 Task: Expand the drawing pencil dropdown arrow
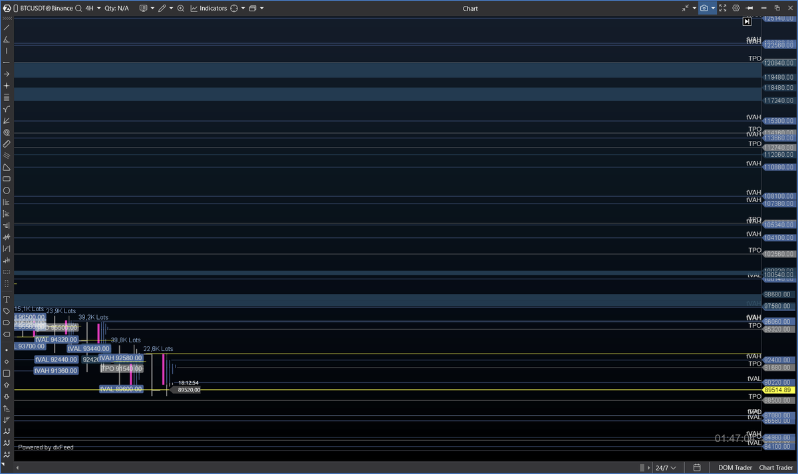pyautogui.click(x=171, y=9)
